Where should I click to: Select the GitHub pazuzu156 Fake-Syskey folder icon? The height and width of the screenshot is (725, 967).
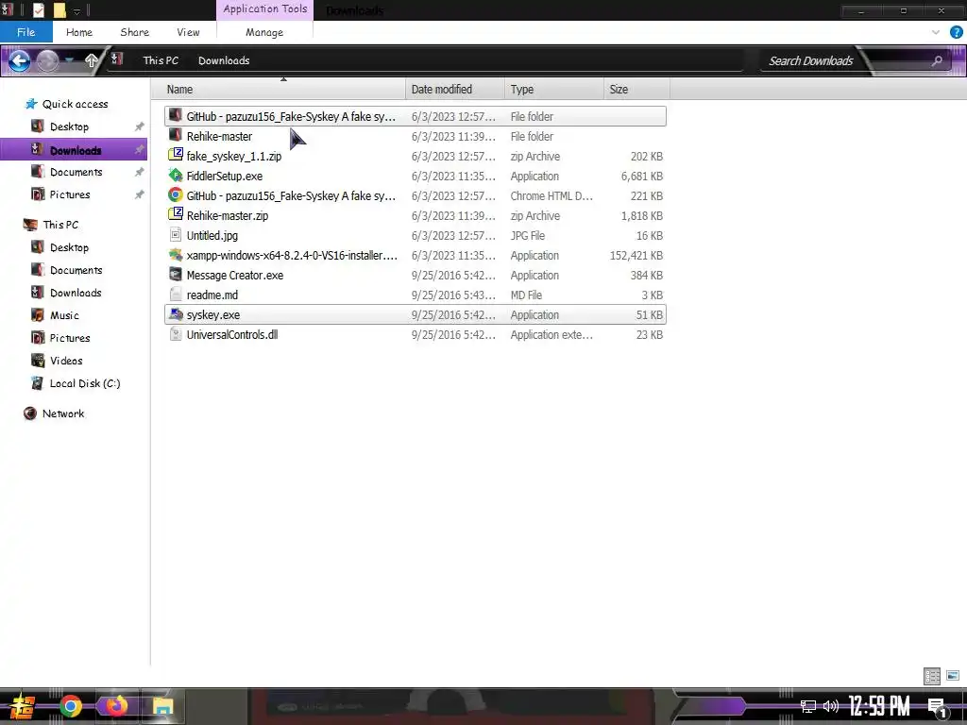tap(176, 115)
